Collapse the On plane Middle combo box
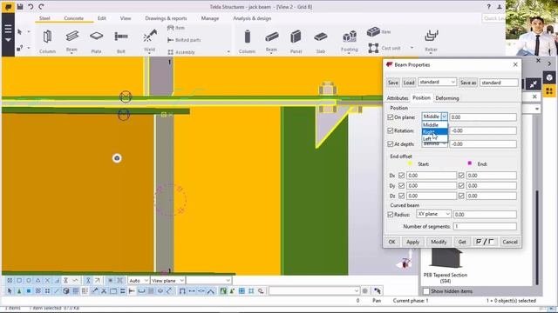558x313 pixels. (x=434, y=117)
